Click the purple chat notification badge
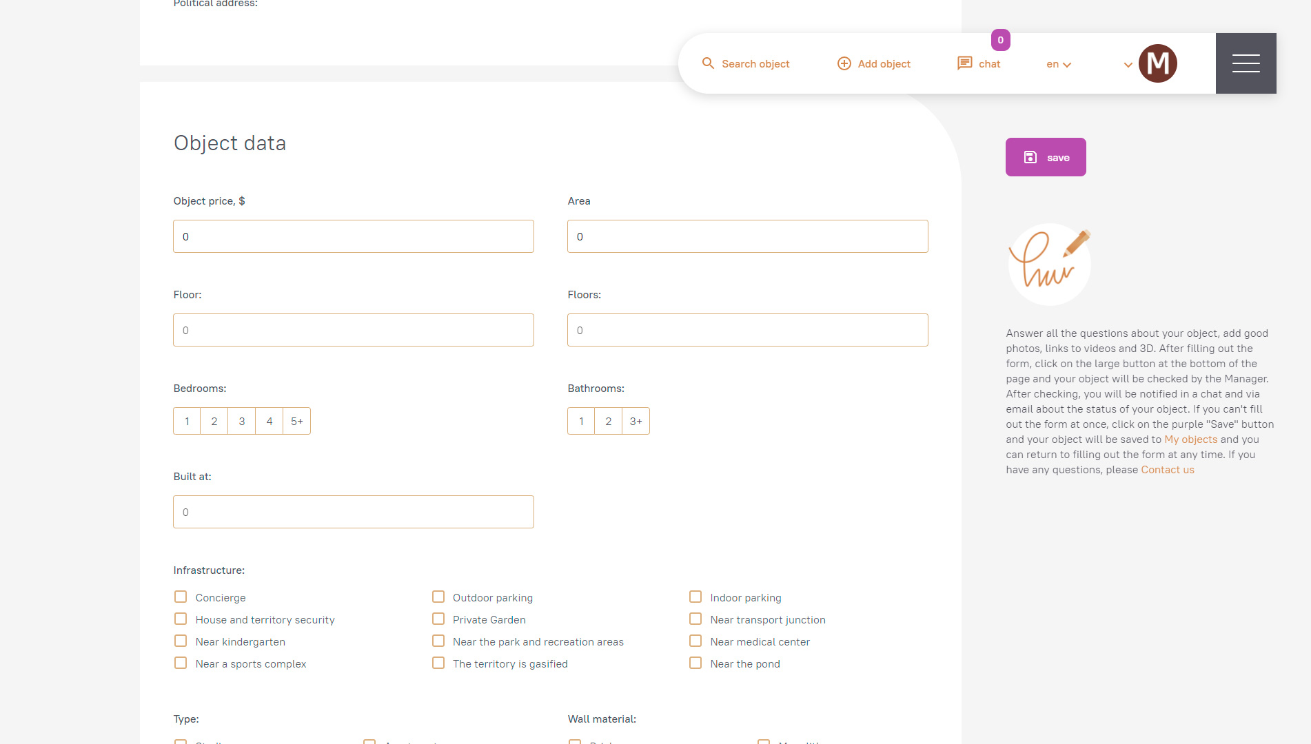Viewport: 1311px width, 744px height. coord(1000,40)
